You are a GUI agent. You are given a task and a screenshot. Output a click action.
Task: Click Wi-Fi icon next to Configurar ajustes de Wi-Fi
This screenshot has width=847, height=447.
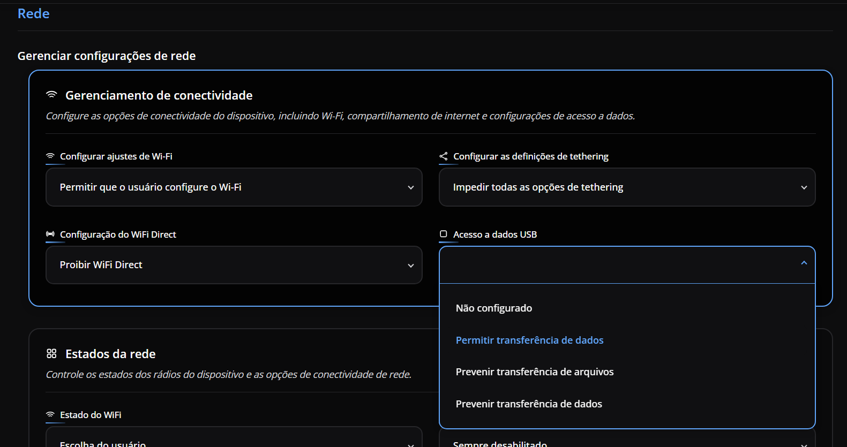pyautogui.click(x=50, y=156)
